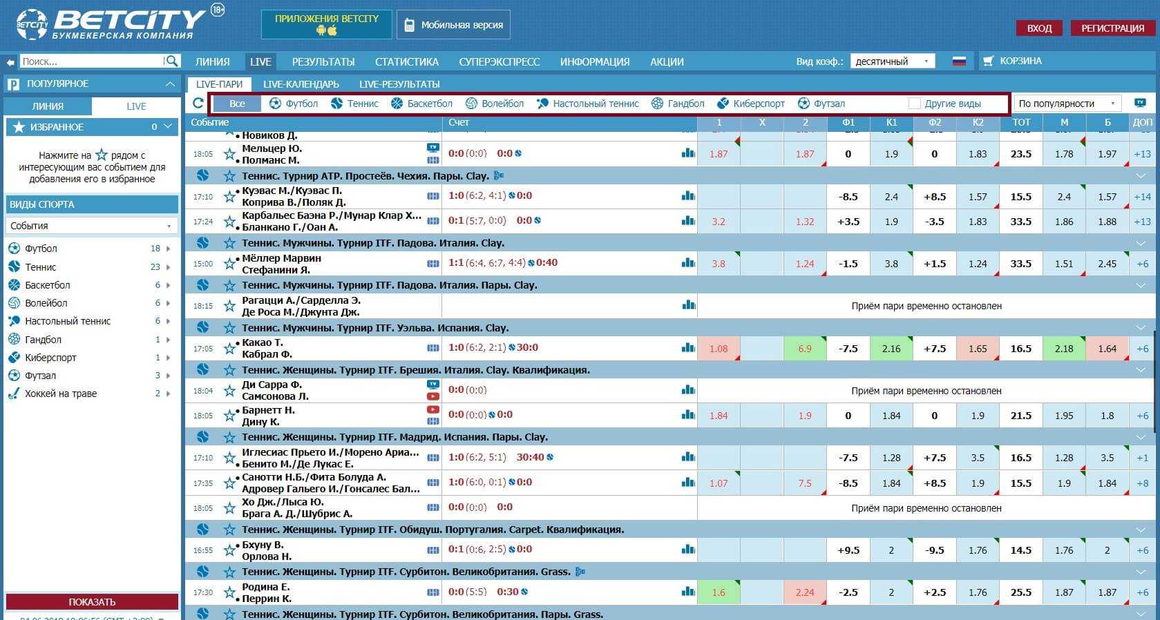Add Мёллер Марвин match to favorites star
This screenshot has width=1160, height=620.
[230, 264]
